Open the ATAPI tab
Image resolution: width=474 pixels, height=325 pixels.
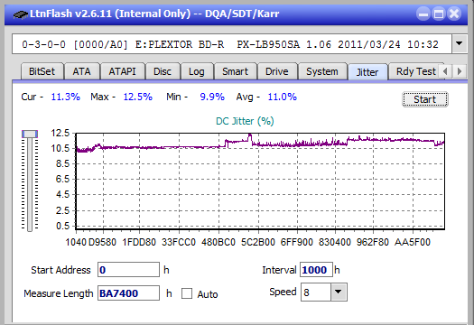pos(122,71)
